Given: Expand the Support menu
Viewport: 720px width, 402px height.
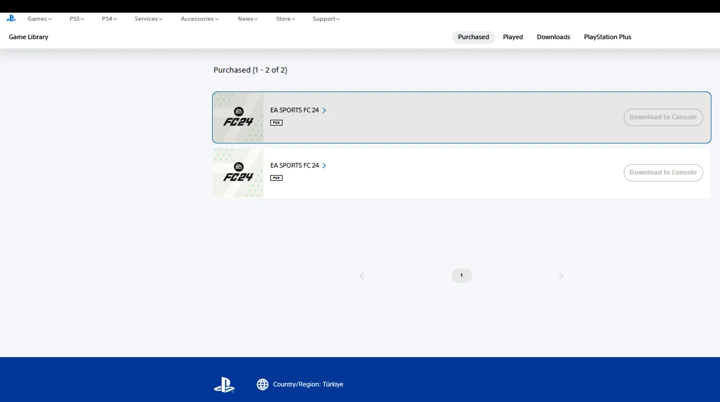Looking at the screenshot, I should tap(326, 19).
